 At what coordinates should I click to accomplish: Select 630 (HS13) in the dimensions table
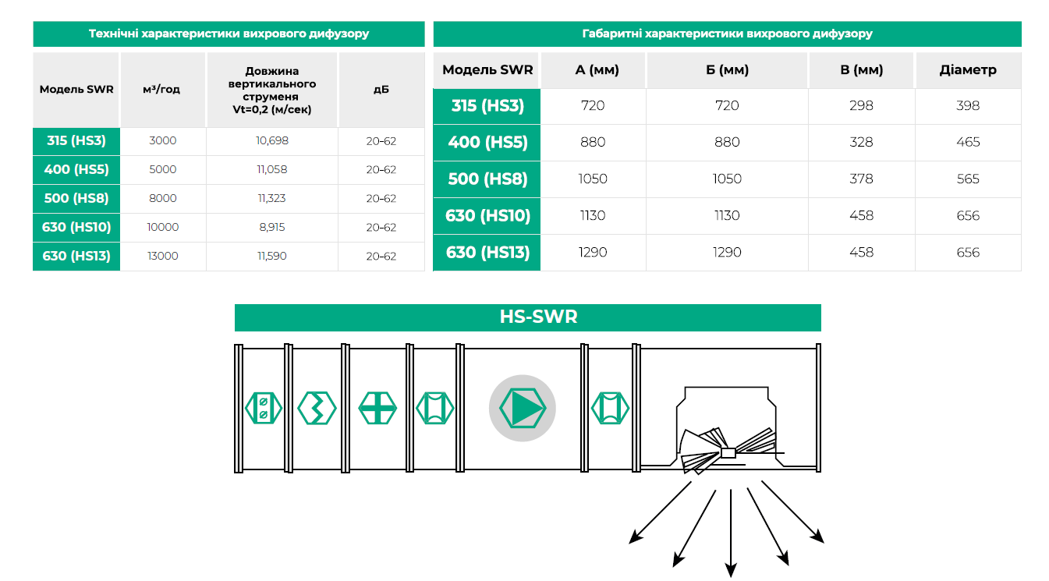[x=487, y=253]
